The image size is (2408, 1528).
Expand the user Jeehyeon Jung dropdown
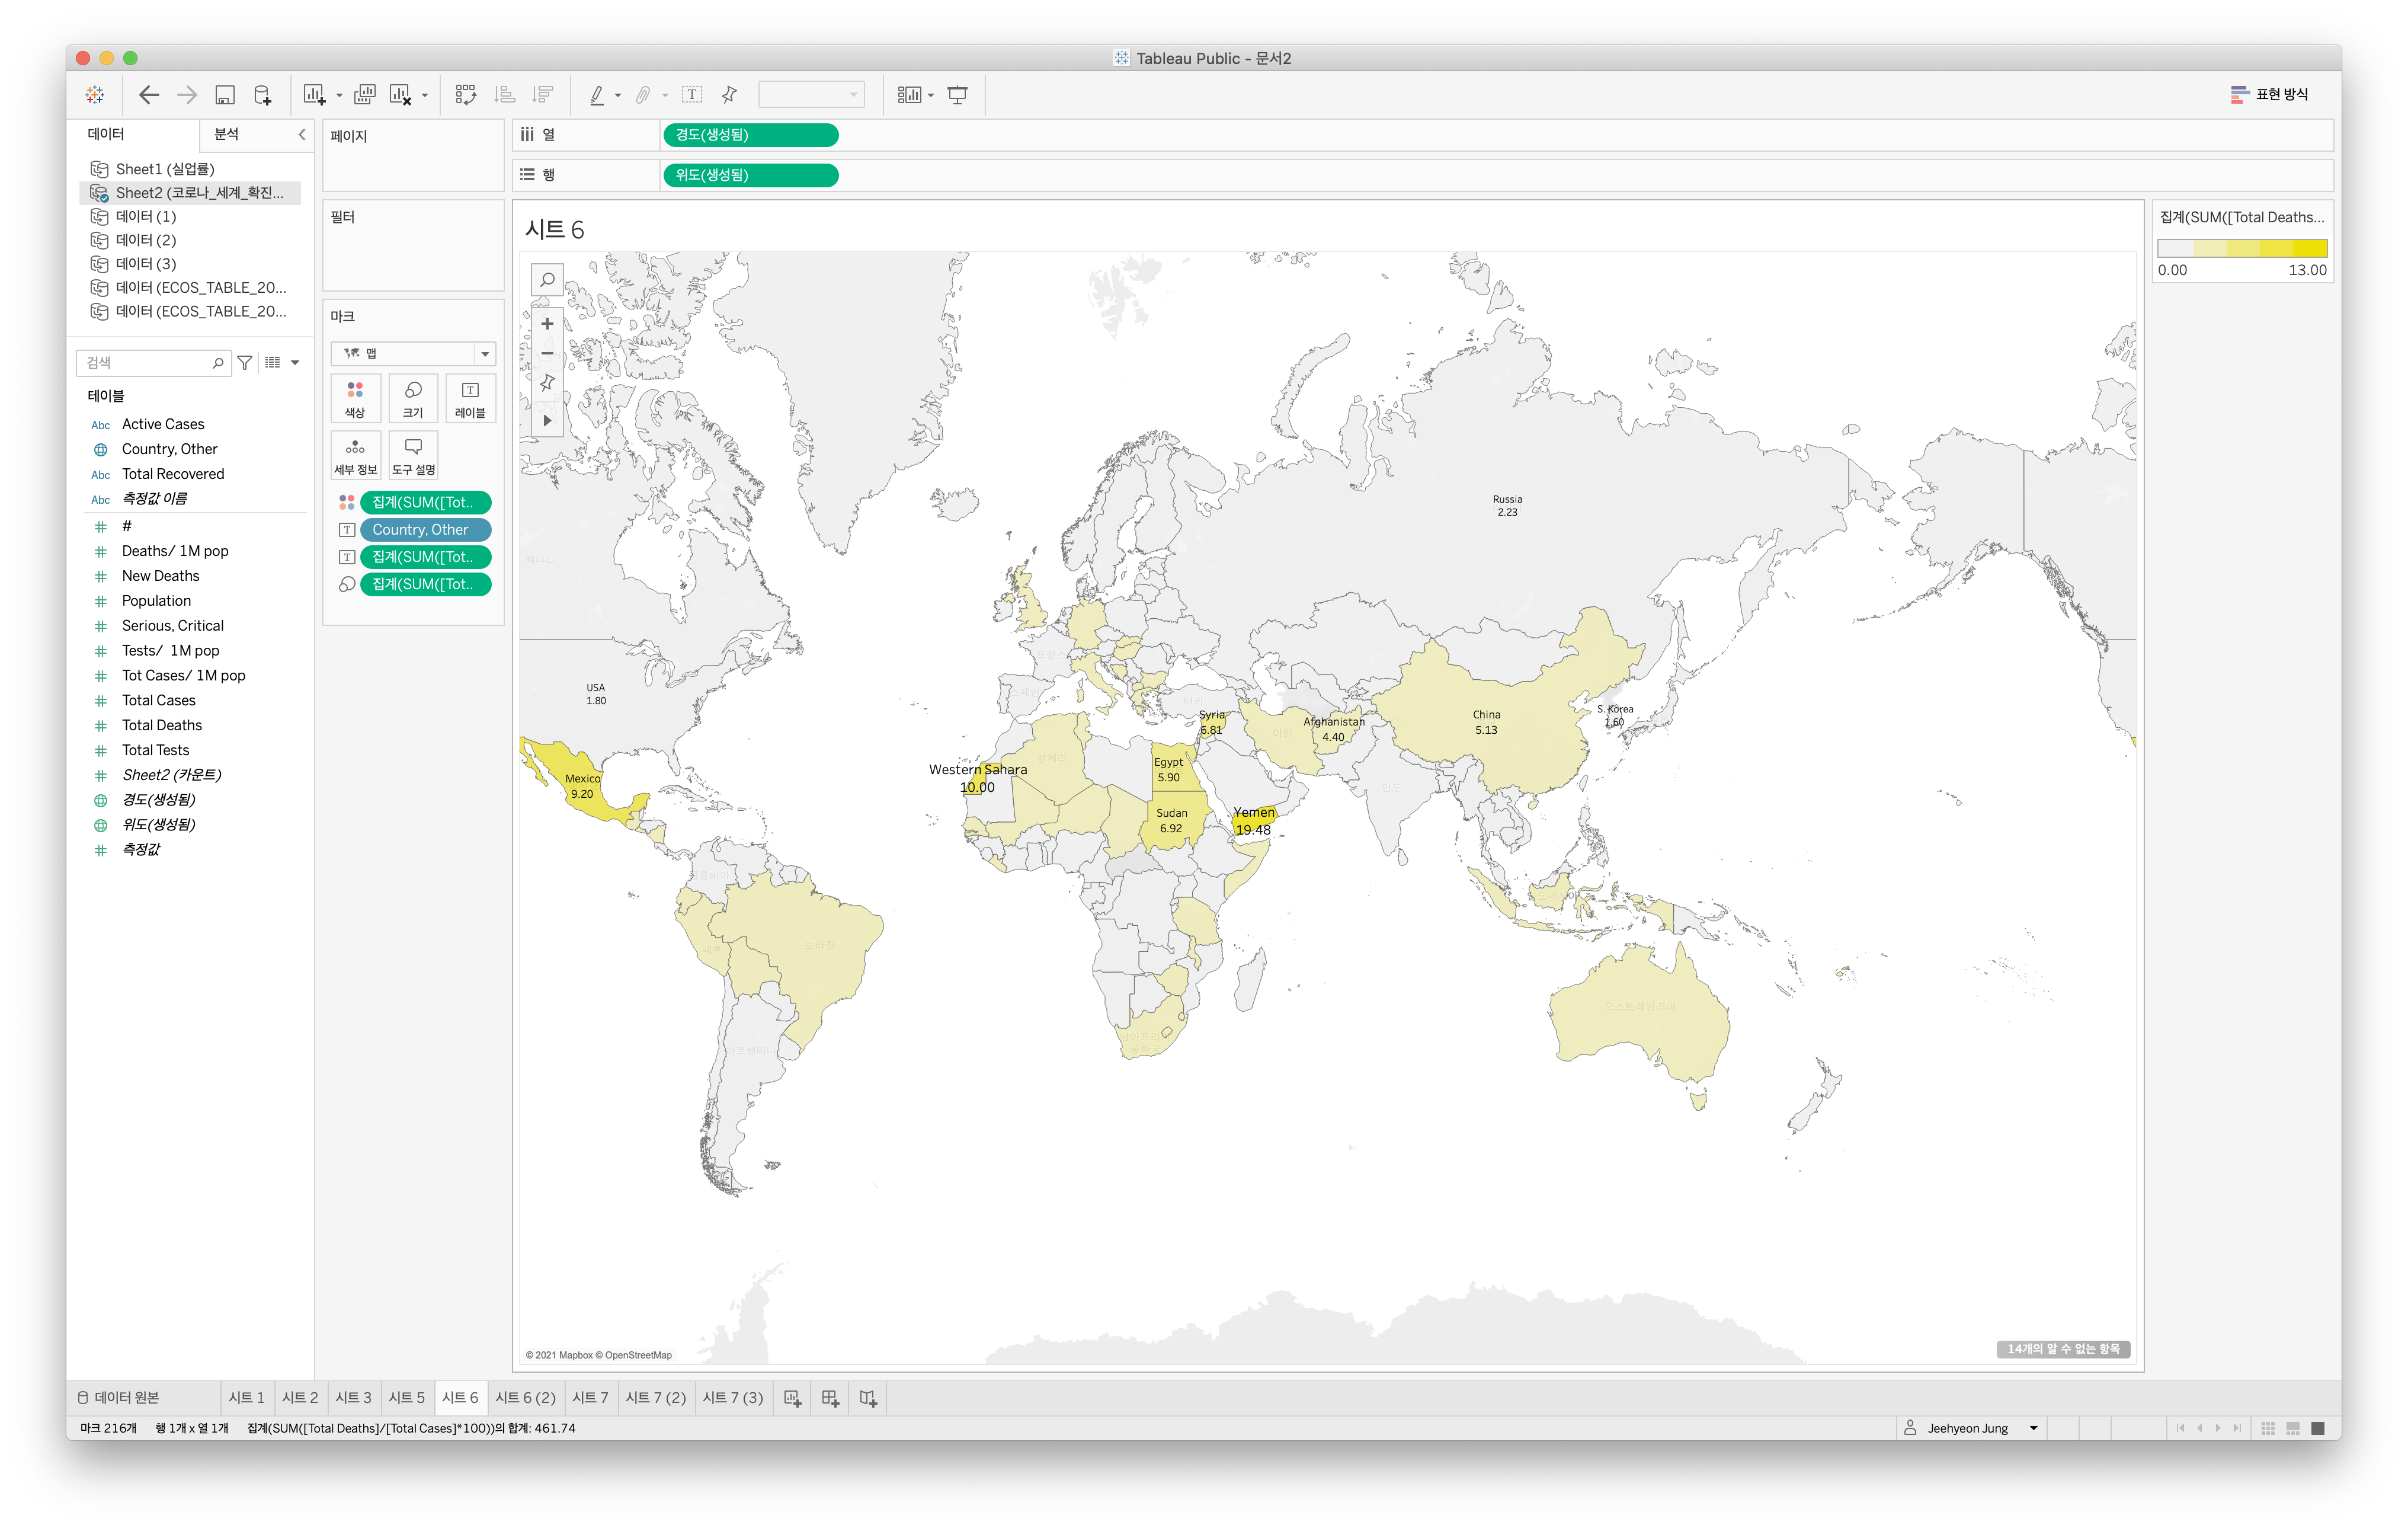(x=2034, y=1428)
